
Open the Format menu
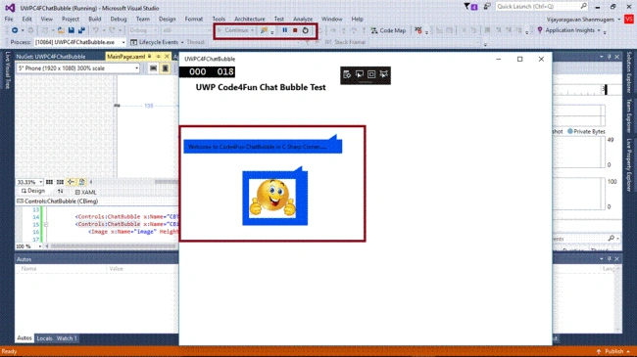coord(194,19)
